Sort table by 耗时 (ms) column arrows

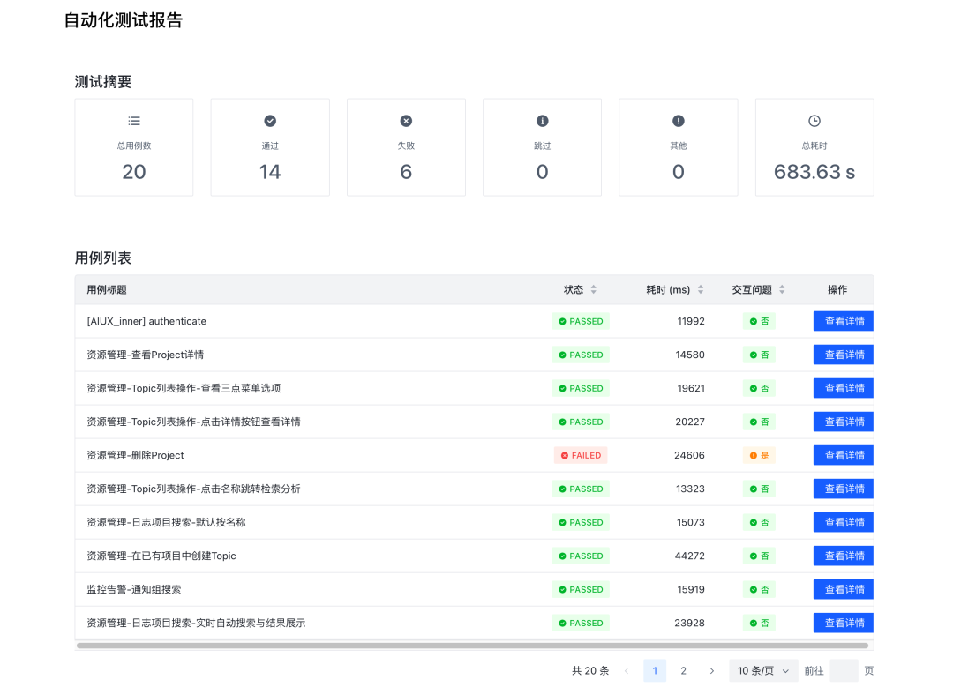(701, 290)
